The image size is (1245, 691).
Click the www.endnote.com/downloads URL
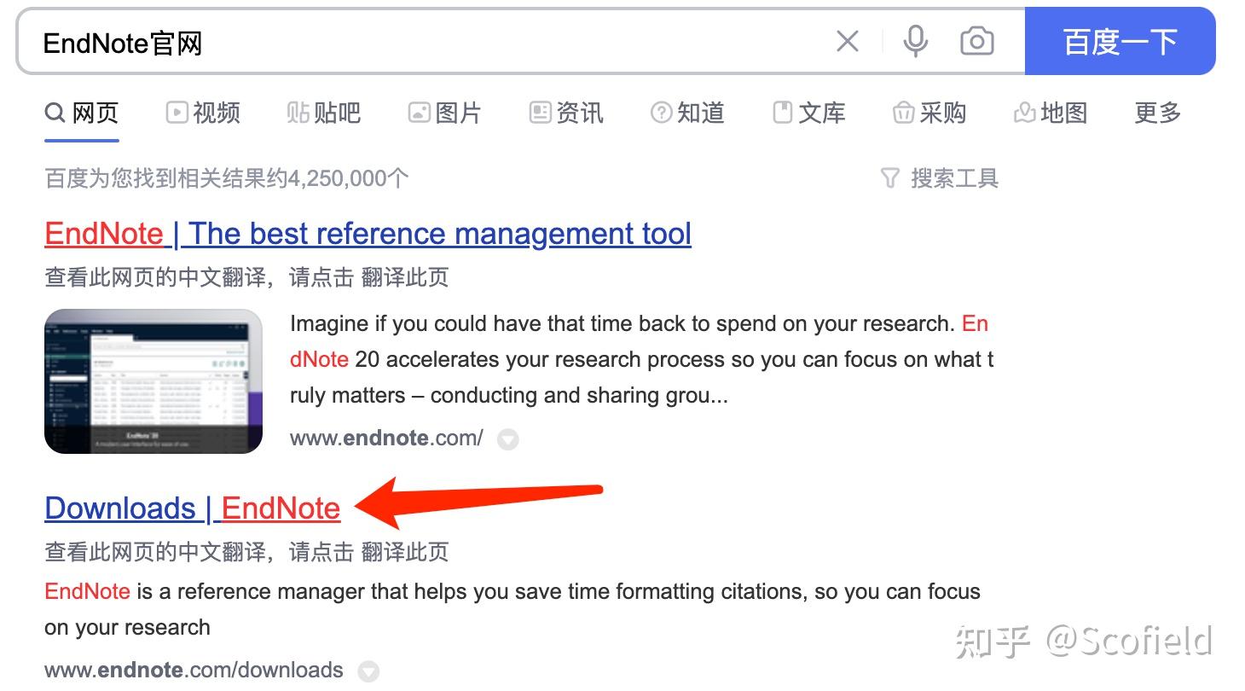[x=194, y=670]
